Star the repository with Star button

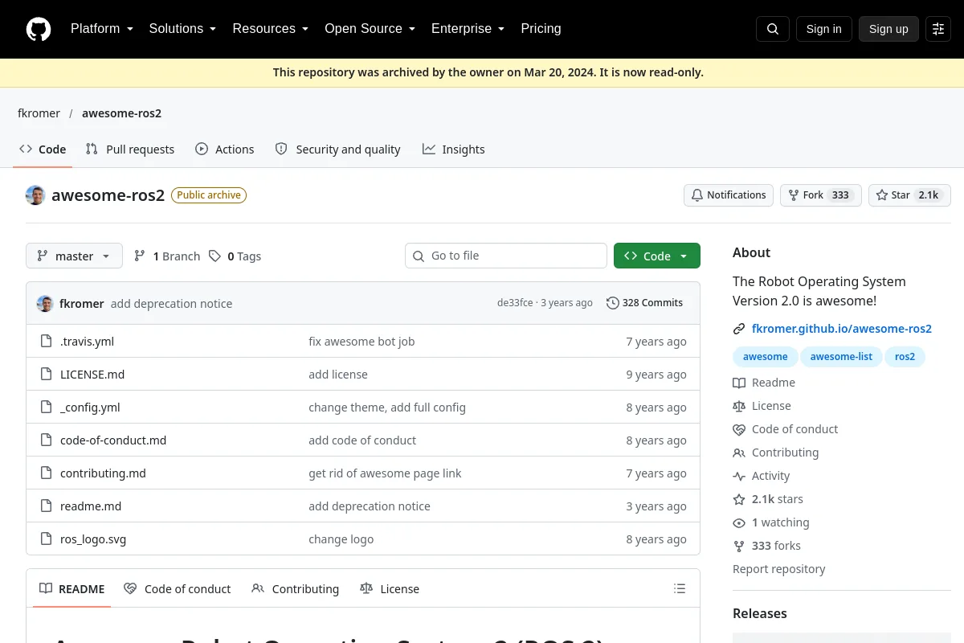pos(909,195)
